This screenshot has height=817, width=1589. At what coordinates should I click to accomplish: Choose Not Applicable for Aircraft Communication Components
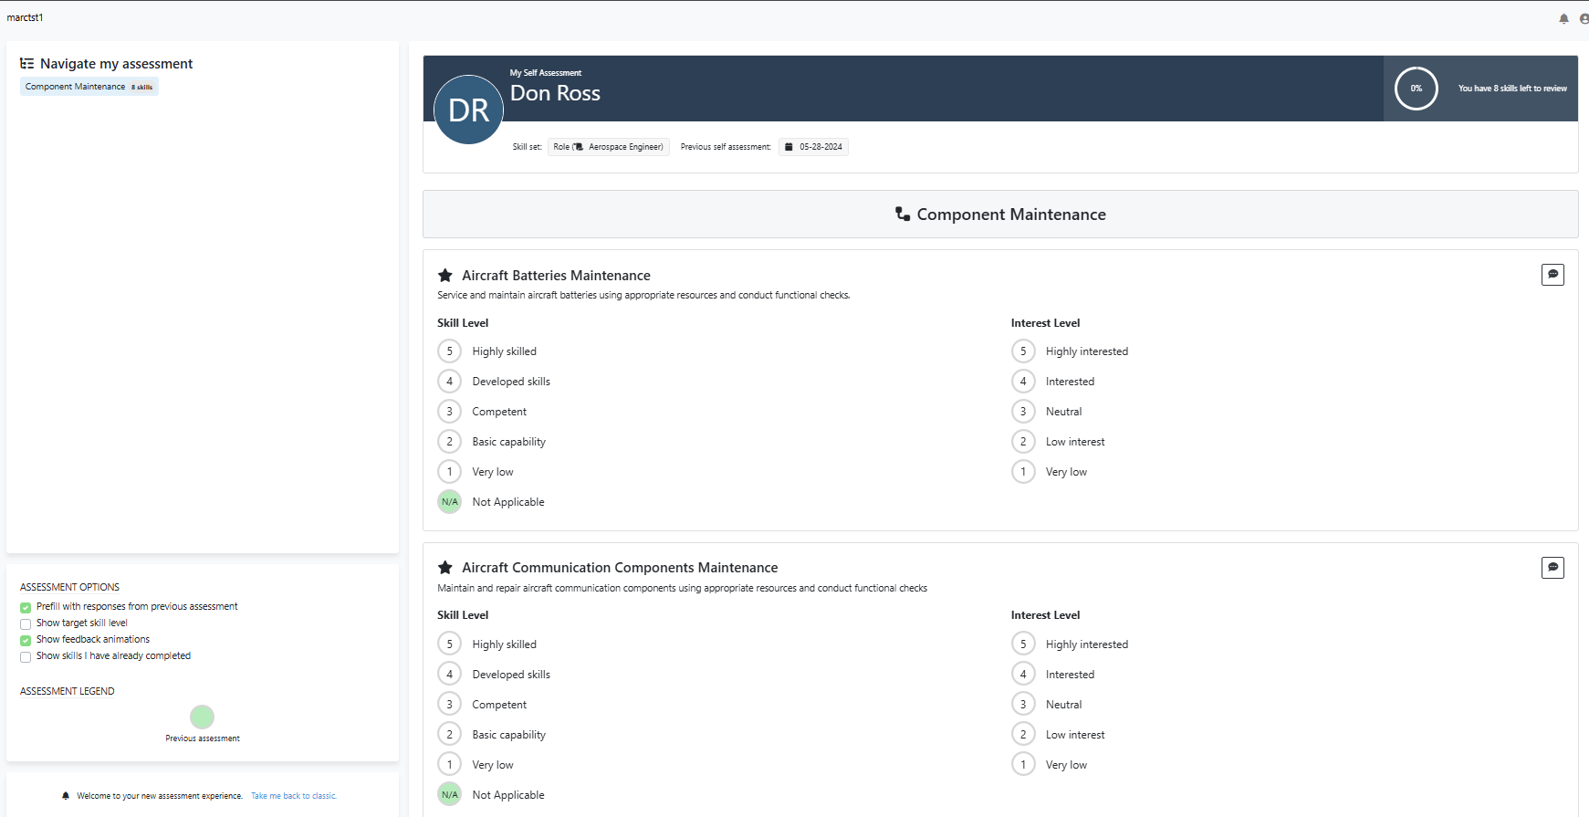(x=449, y=795)
